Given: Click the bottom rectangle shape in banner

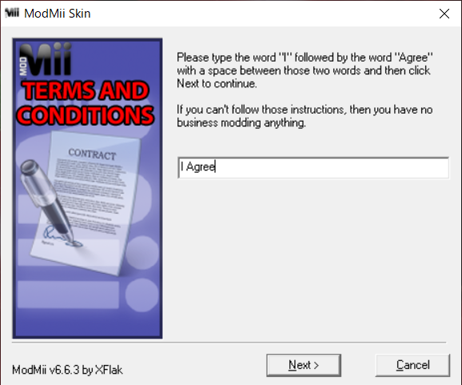Looking at the screenshot, I should (68, 295).
